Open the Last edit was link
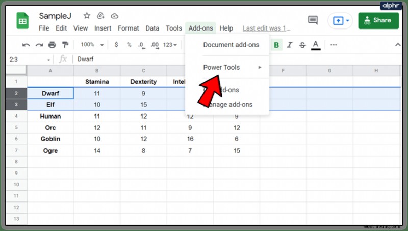Viewport: 408px width, 231px height. point(266,28)
